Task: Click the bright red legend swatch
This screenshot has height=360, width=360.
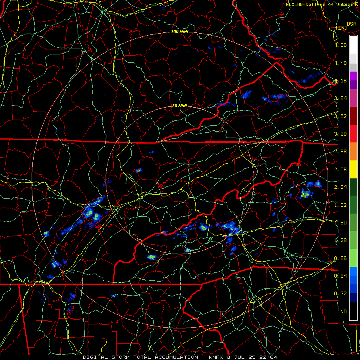Action: pos(353,134)
